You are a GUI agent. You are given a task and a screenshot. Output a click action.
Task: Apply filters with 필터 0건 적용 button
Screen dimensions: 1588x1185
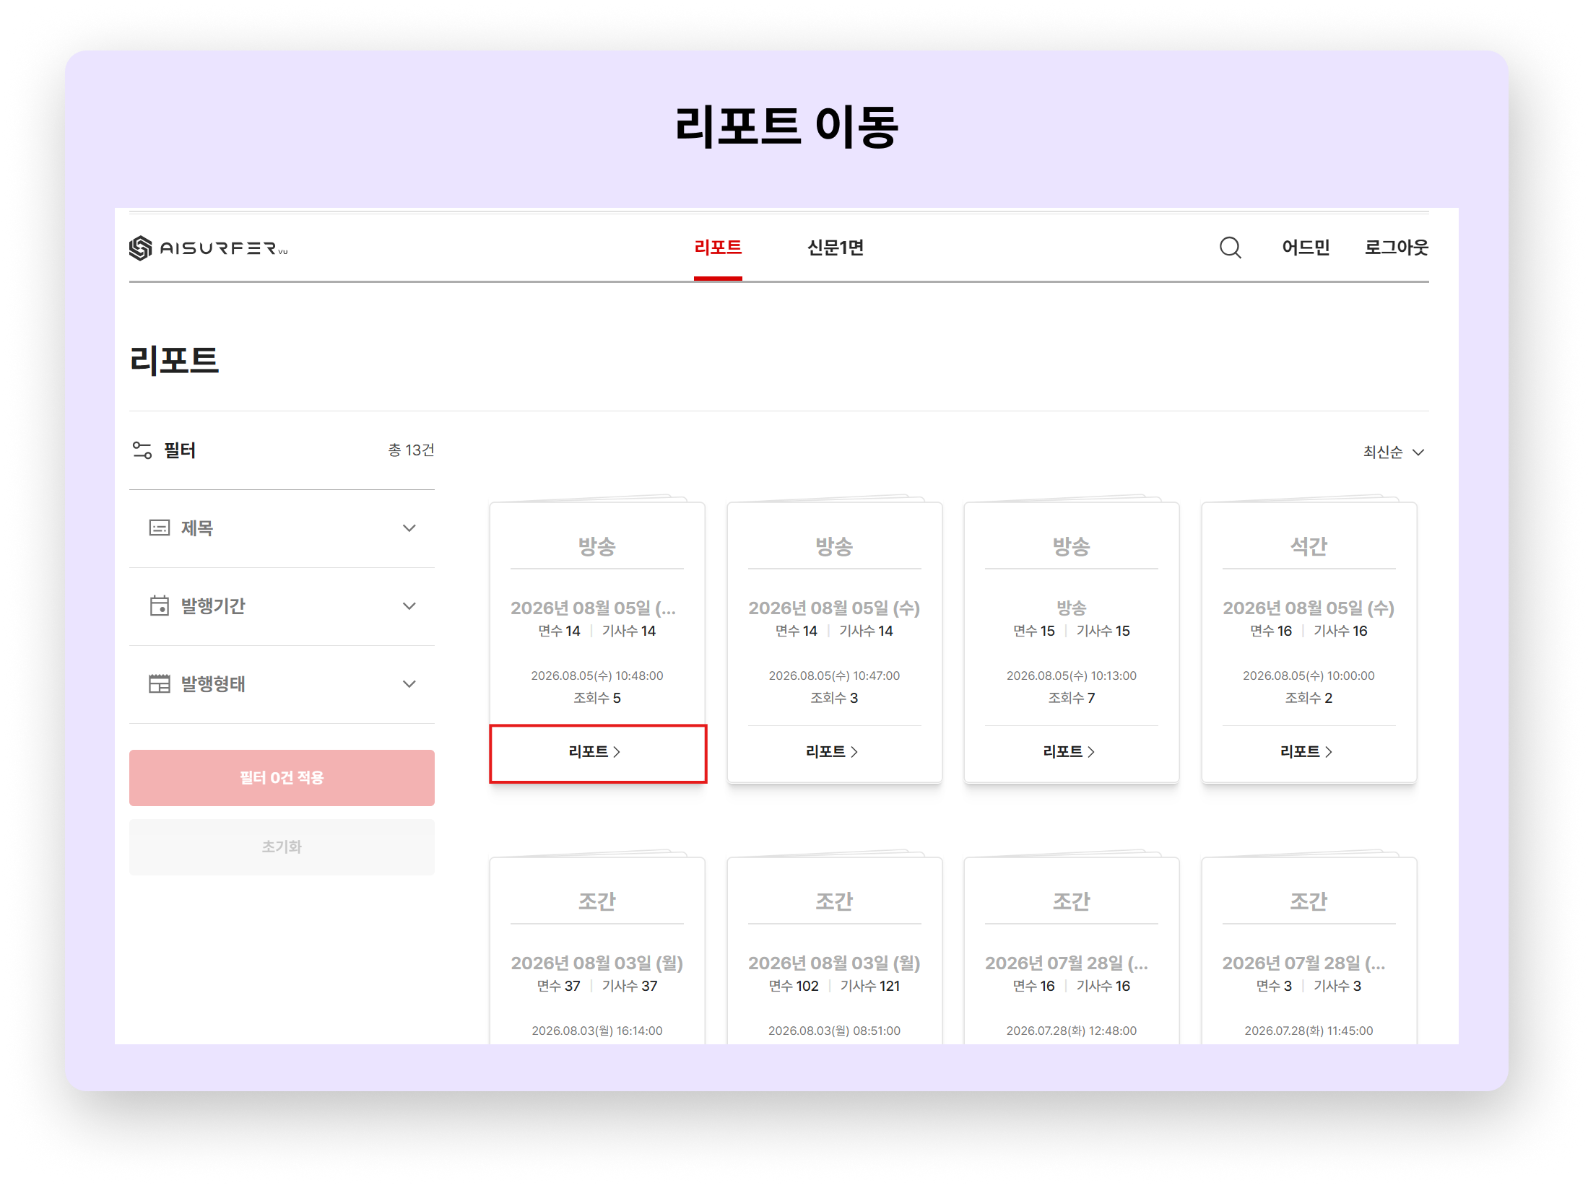point(282,778)
